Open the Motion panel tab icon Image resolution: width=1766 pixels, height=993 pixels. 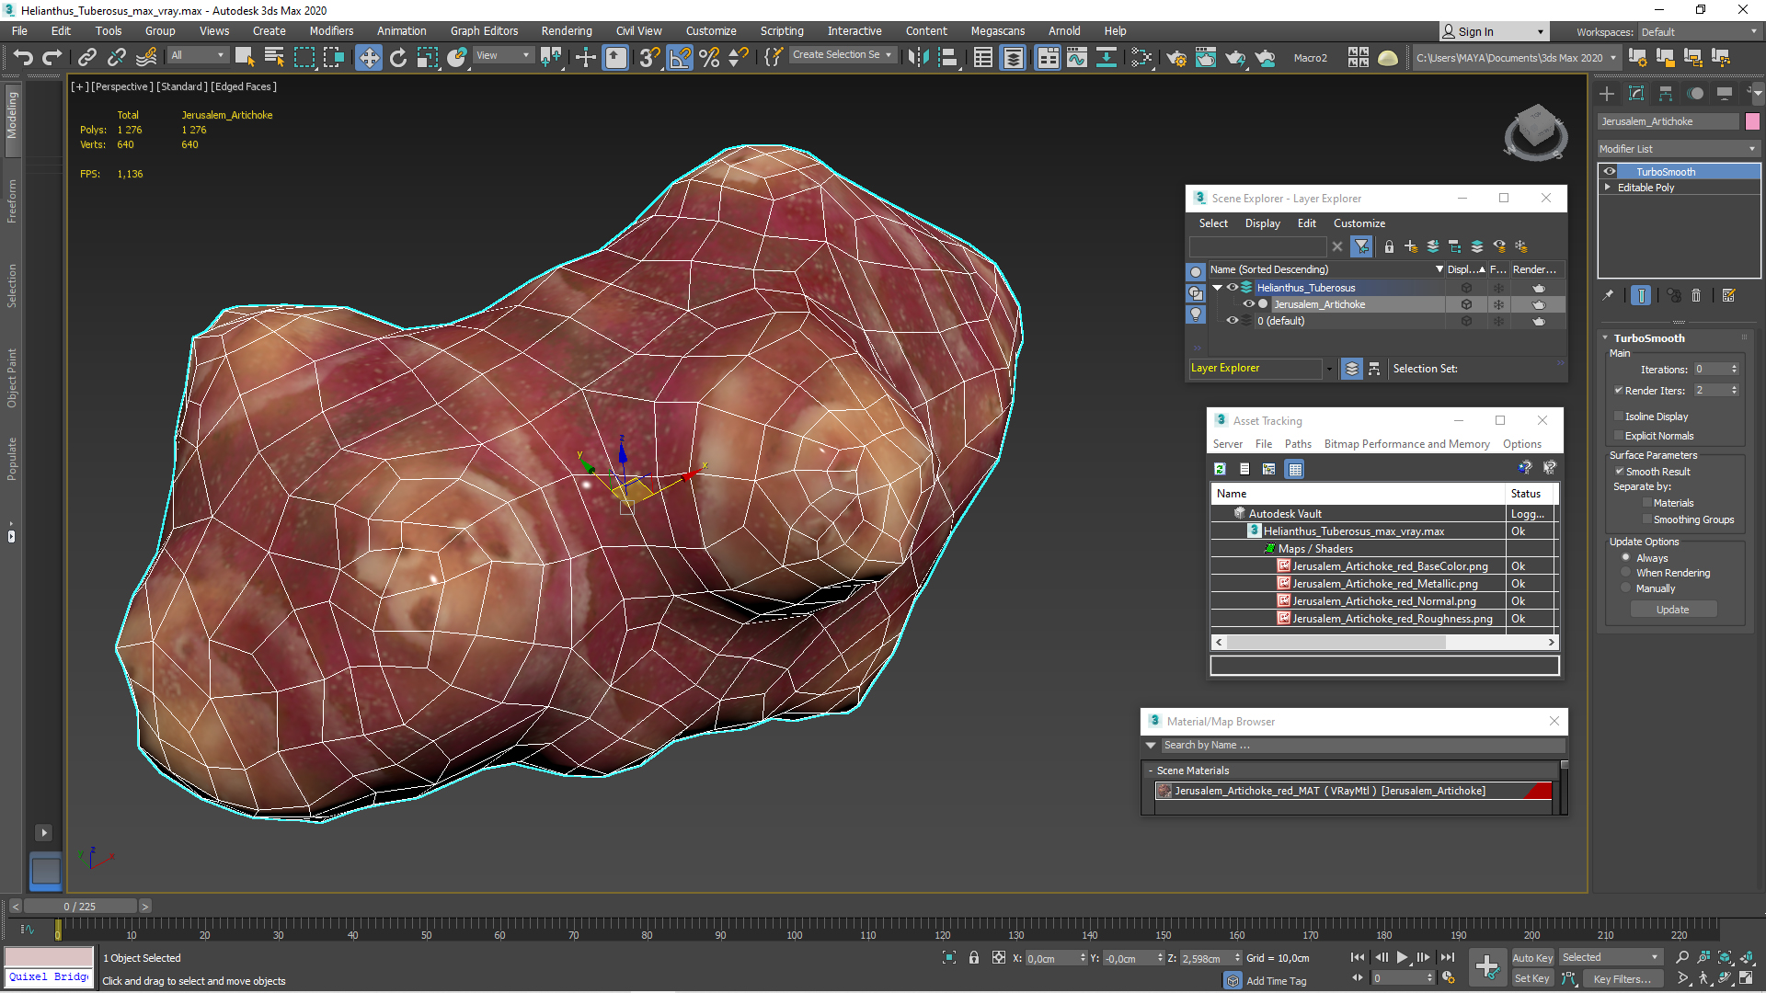[x=1695, y=93]
